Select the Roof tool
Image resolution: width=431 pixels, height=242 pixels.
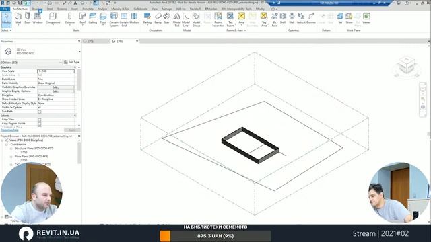[x=82, y=18]
